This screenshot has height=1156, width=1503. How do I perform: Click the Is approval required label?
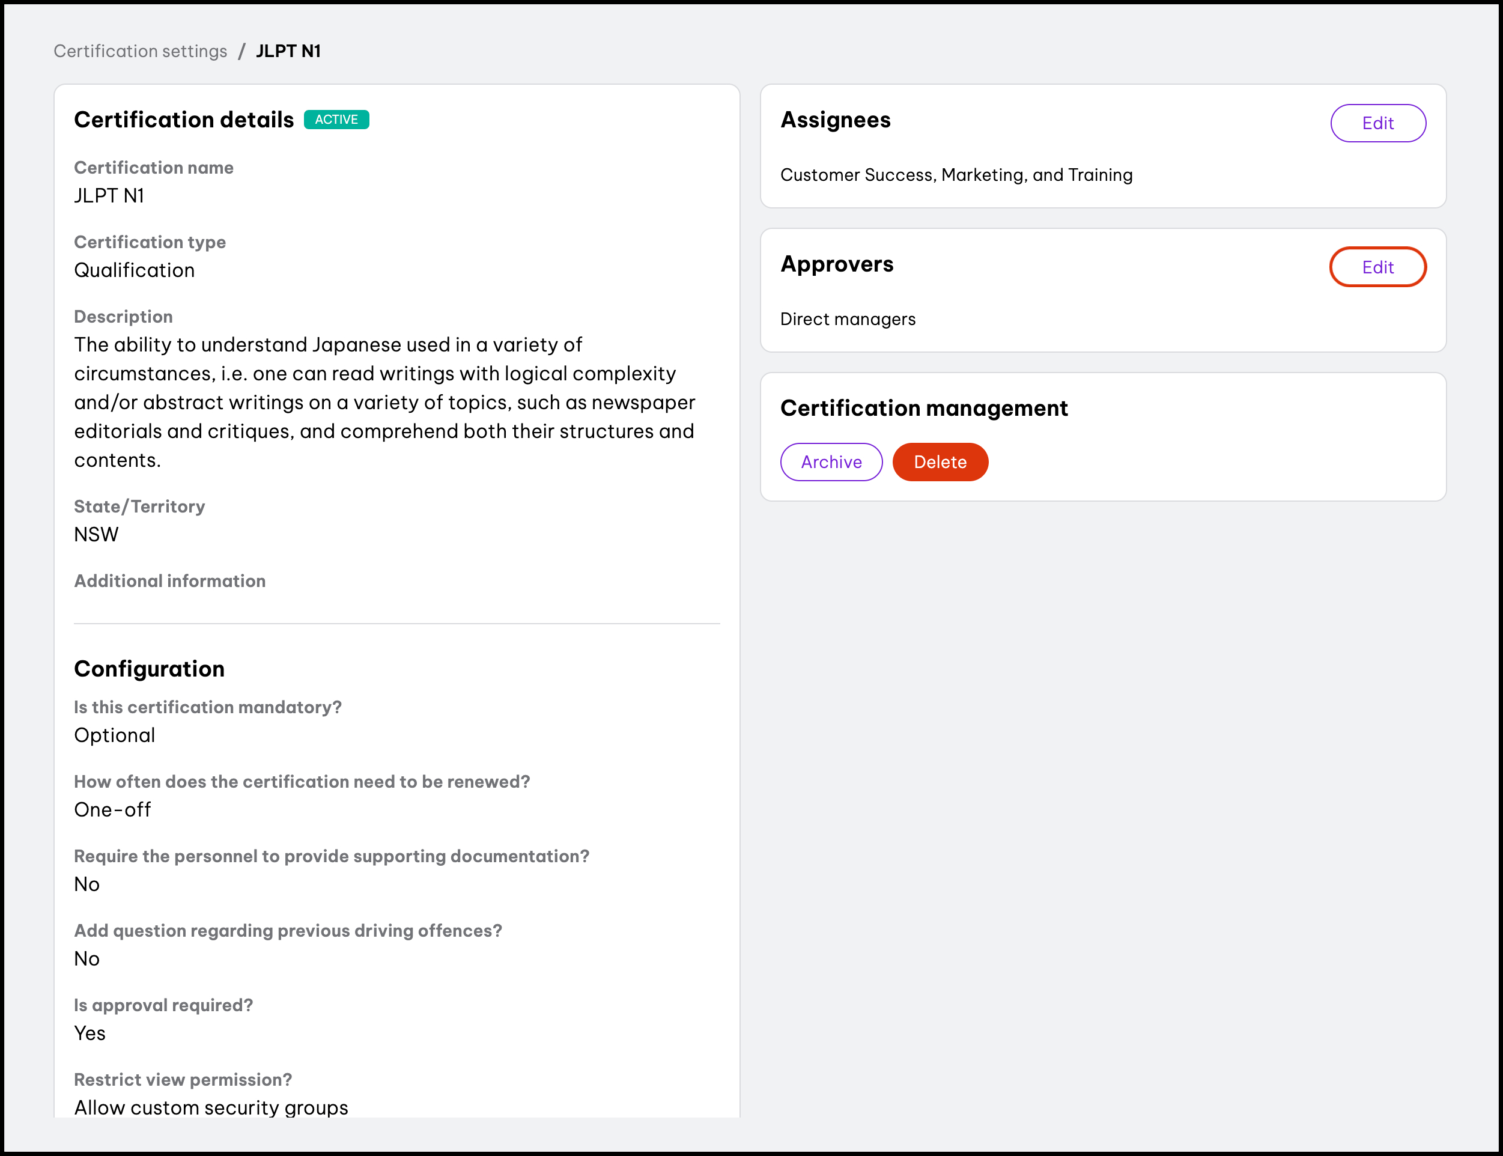pyautogui.click(x=164, y=1005)
